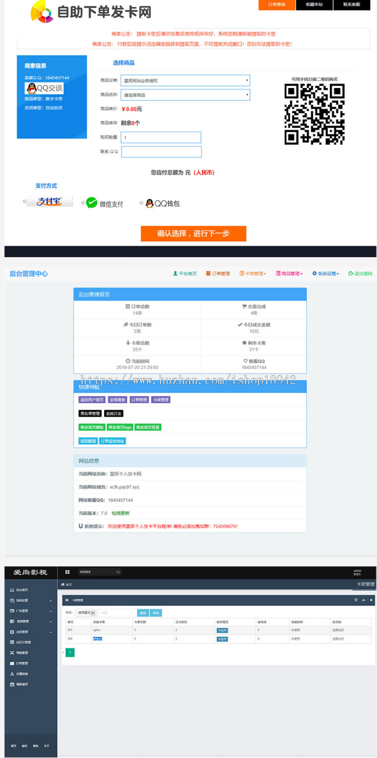The image size is (377, 758).
Task: Click the checkmark icon beside 今日成交金额
Action: tap(240, 325)
